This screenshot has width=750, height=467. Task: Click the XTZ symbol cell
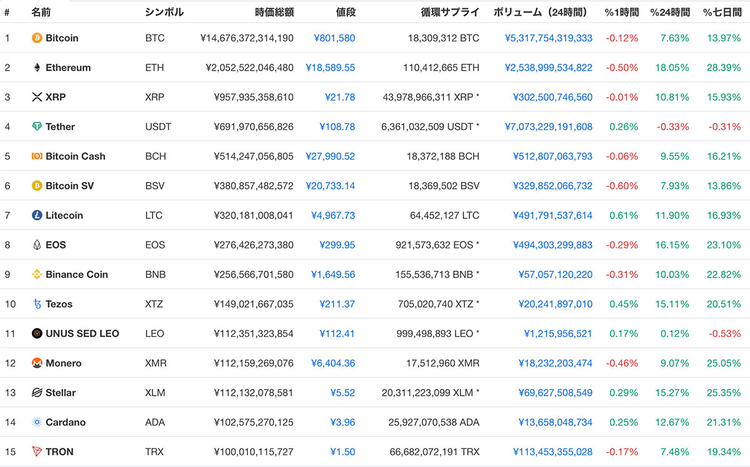click(155, 304)
